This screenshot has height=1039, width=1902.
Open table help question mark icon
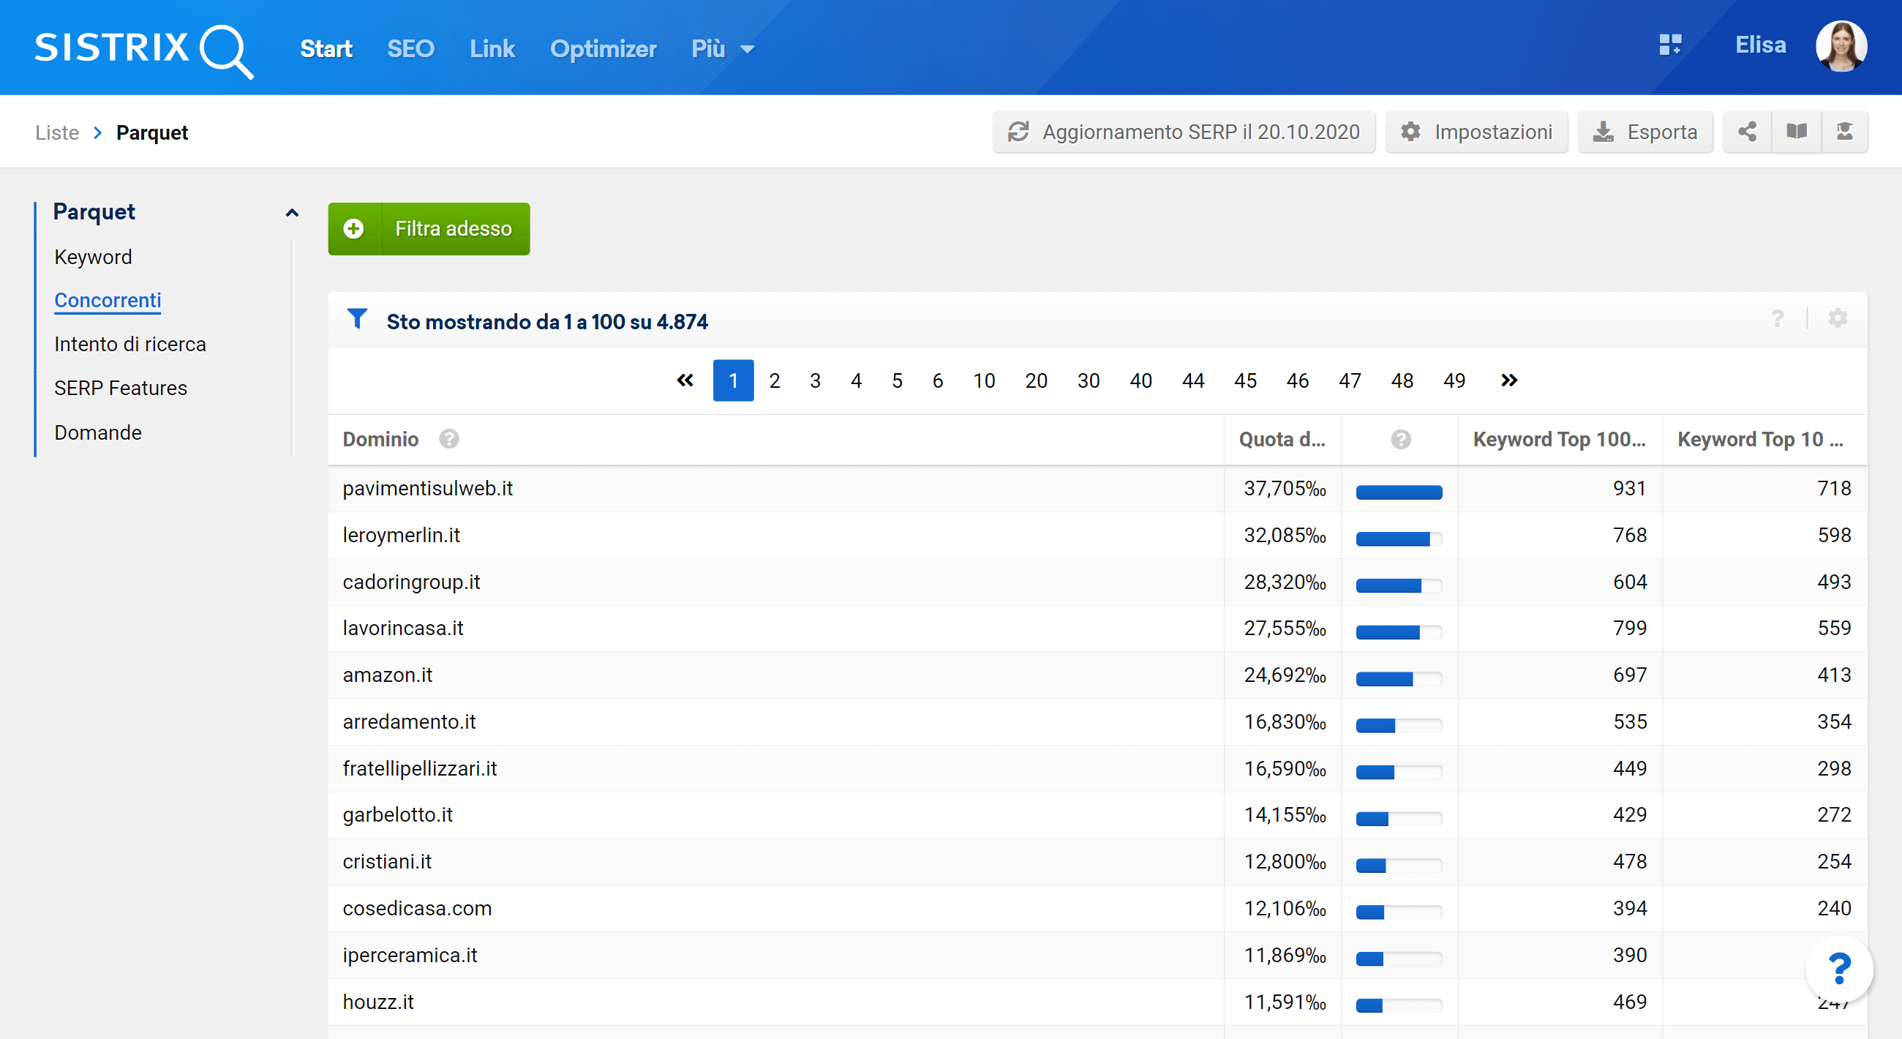[x=1778, y=319]
